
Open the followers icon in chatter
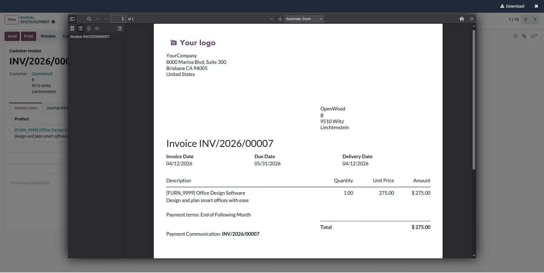534,36
